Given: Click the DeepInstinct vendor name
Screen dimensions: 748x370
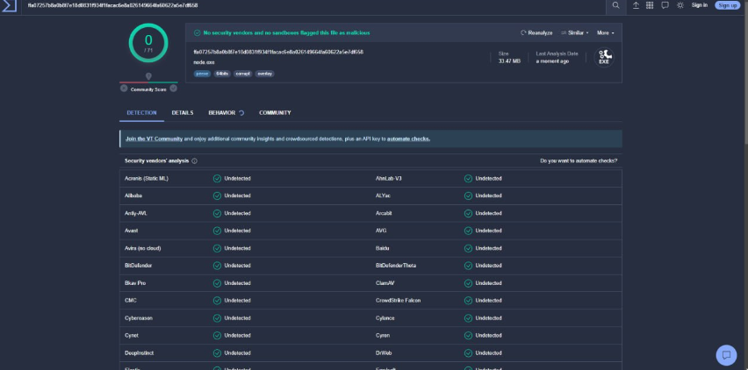Looking at the screenshot, I should tap(140, 352).
